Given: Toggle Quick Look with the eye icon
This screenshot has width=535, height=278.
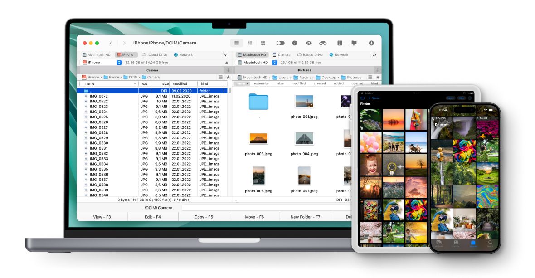Looking at the screenshot, I should point(309,43).
